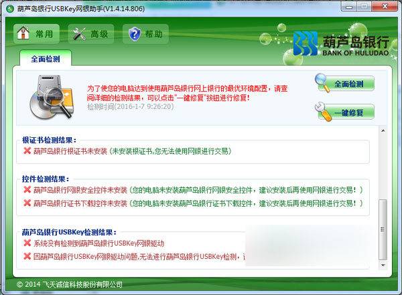Run 全面检测 full scan button
The width and height of the screenshot is (402, 295).
pos(346,84)
